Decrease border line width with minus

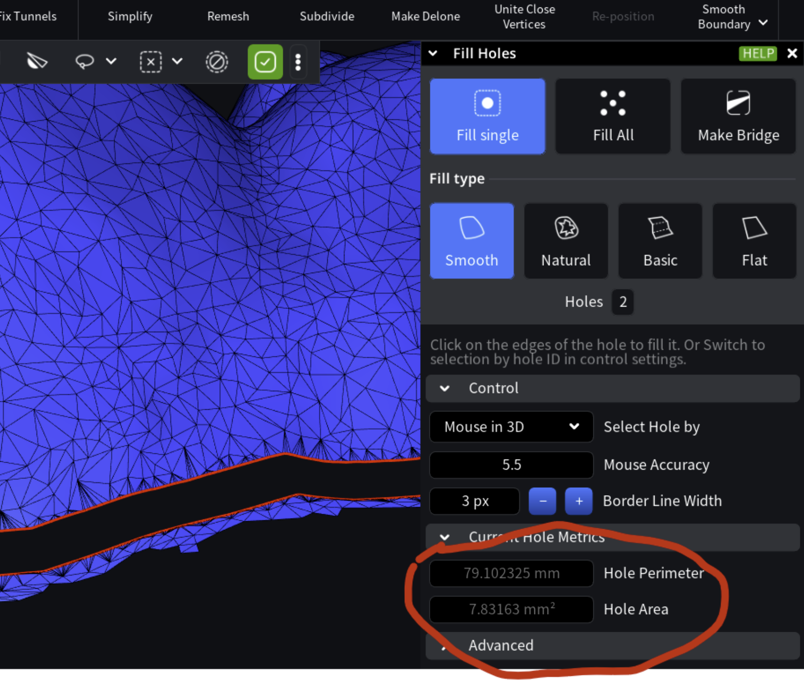point(542,501)
